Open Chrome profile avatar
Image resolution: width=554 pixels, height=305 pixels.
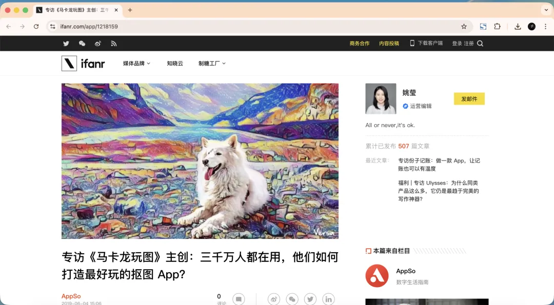coord(531,27)
